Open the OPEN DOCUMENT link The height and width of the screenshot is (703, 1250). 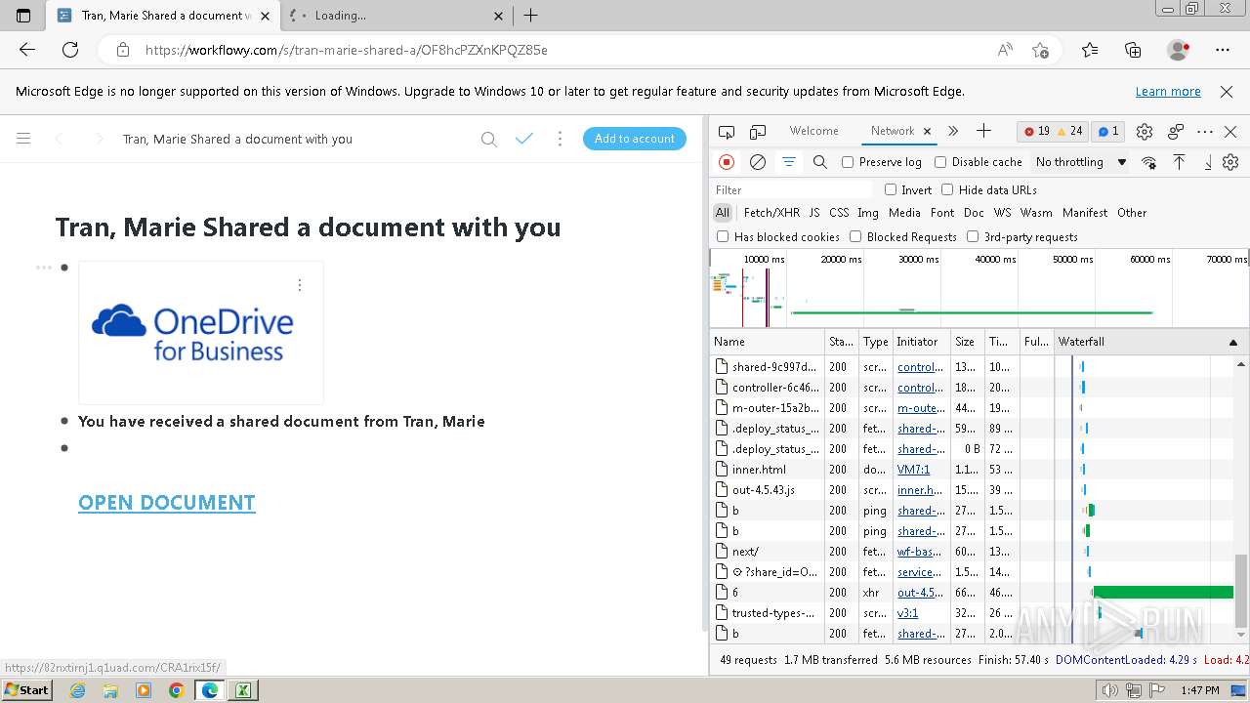tap(167, 503)
